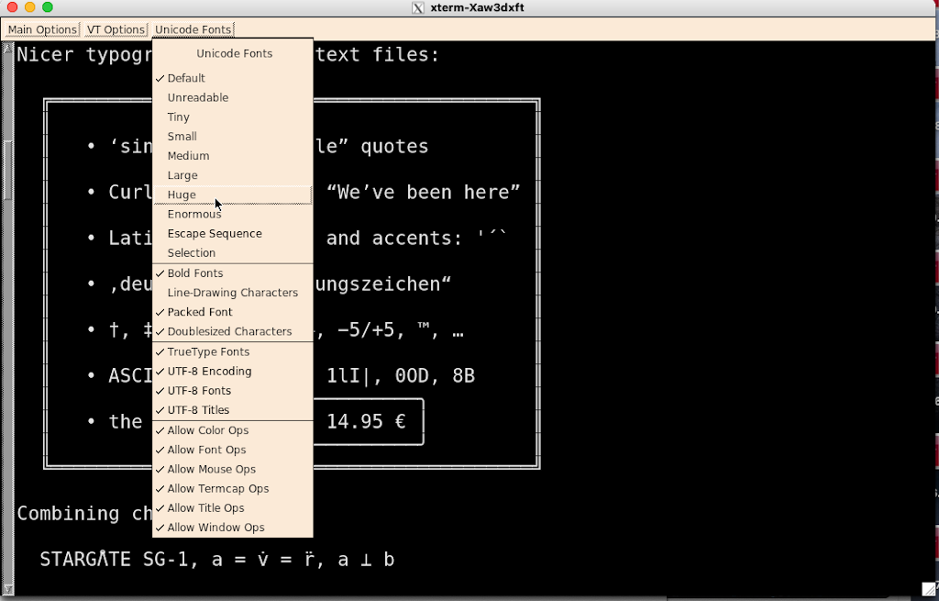Screen dimensions: 939x601
Task: Uncheck Doublesized Characters
Action: point(229,331)
